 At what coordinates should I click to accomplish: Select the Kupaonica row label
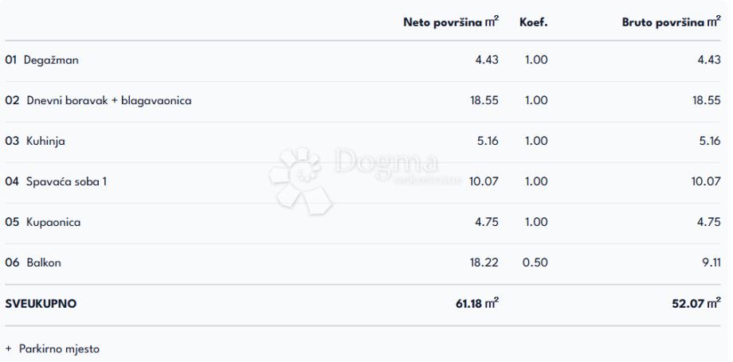53,222
